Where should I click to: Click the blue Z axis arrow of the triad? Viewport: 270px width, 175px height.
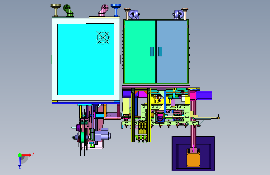tap(20, 161)
